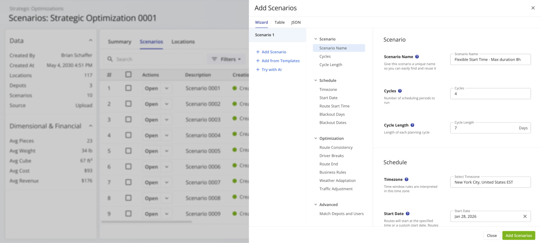
Task: Open the Cycle Length help tooltip icon
Action: coord(412,125)
